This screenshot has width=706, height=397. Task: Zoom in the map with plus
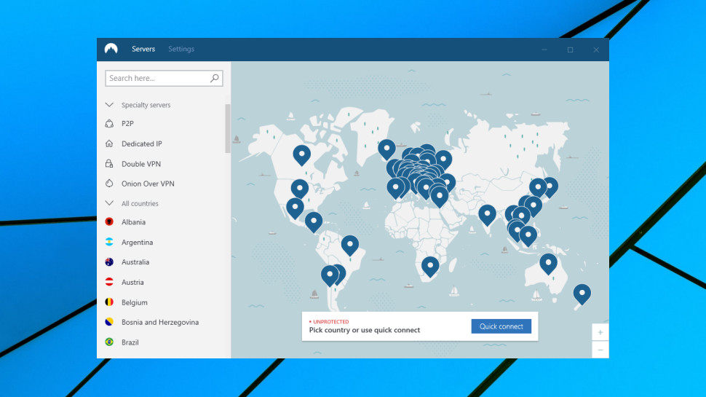click(600, 333)
